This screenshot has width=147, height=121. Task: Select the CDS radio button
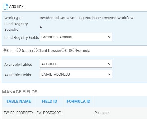click(63, 50)
